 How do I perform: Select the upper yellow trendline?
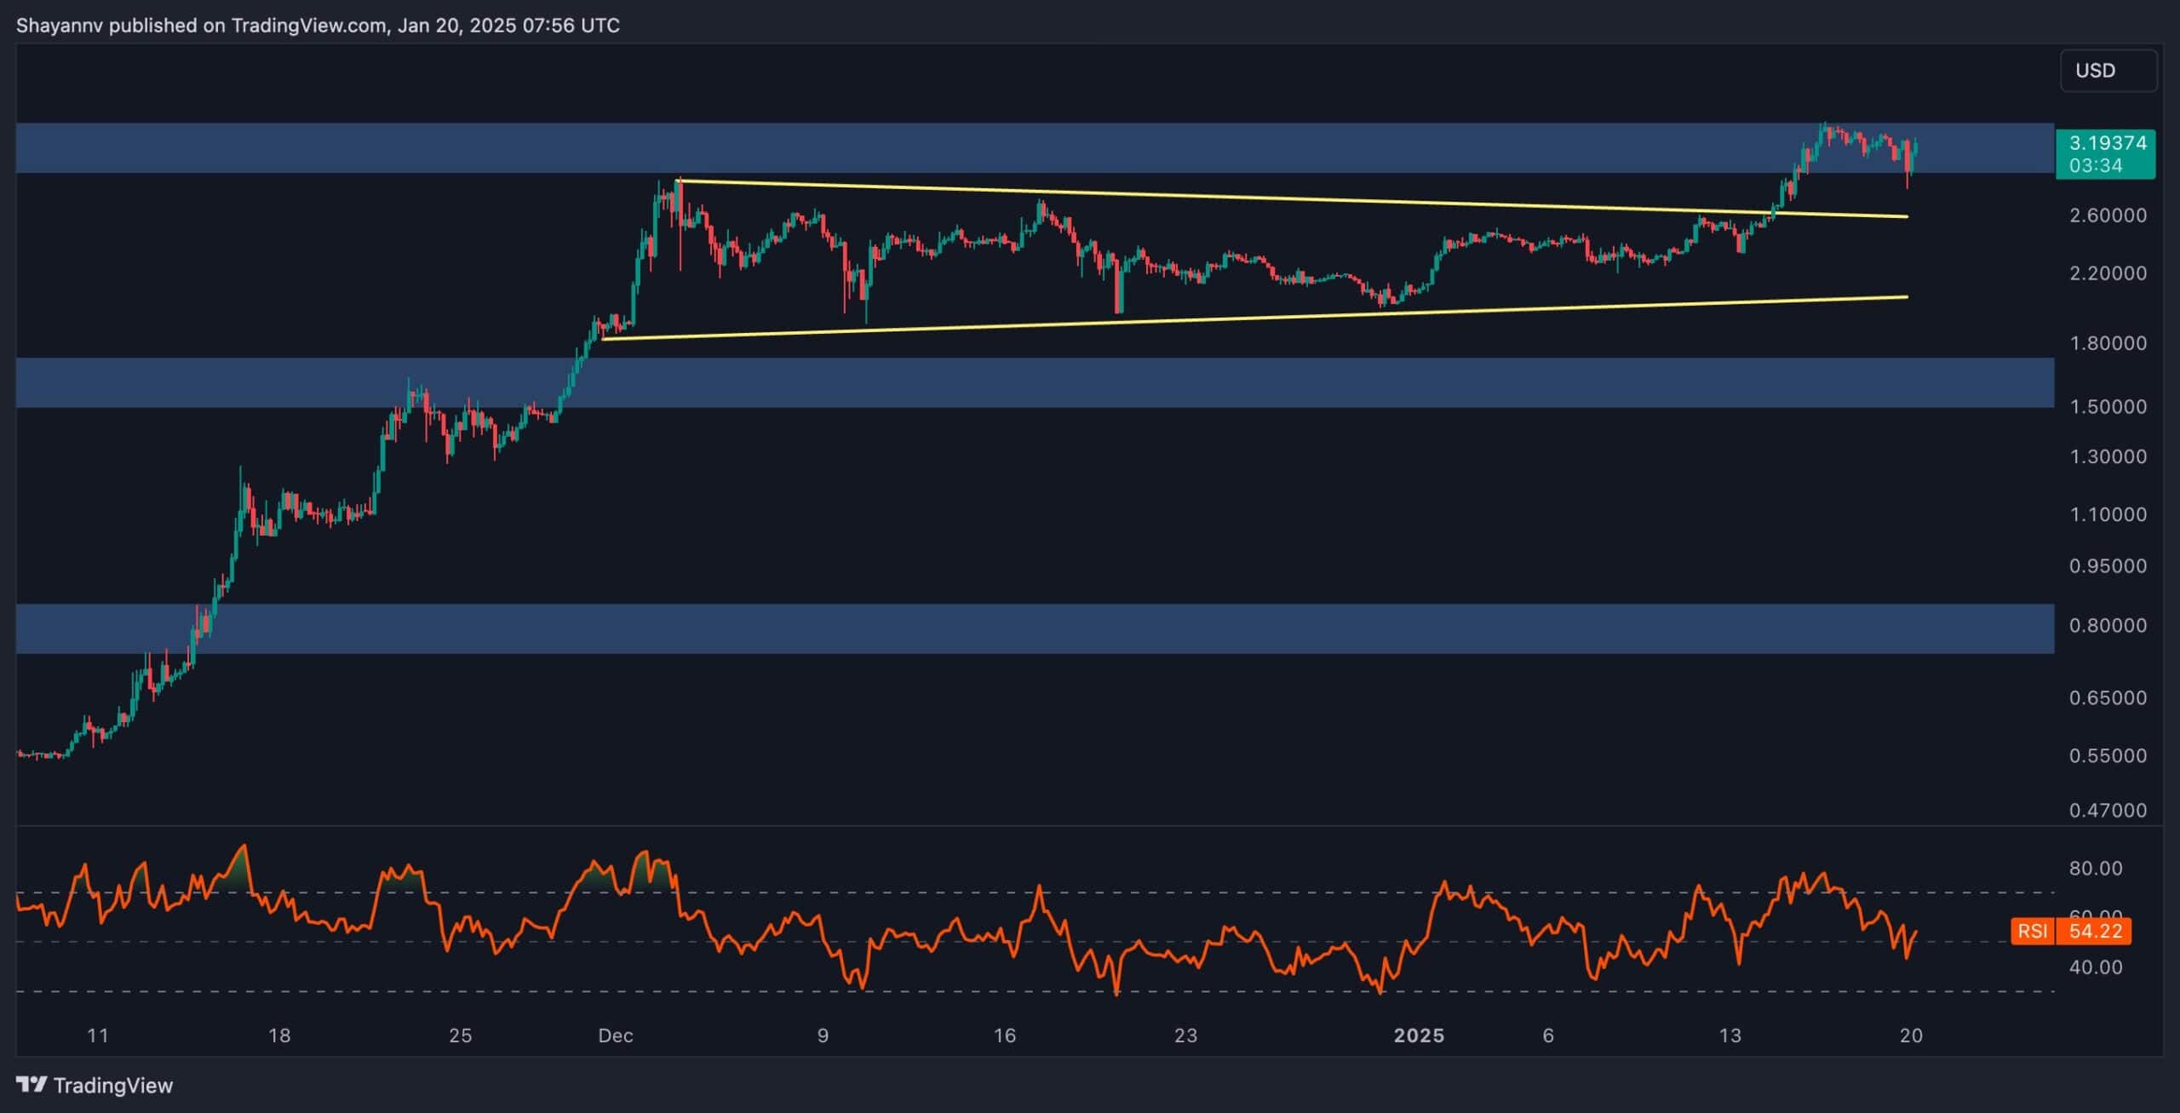[1277, 198]
